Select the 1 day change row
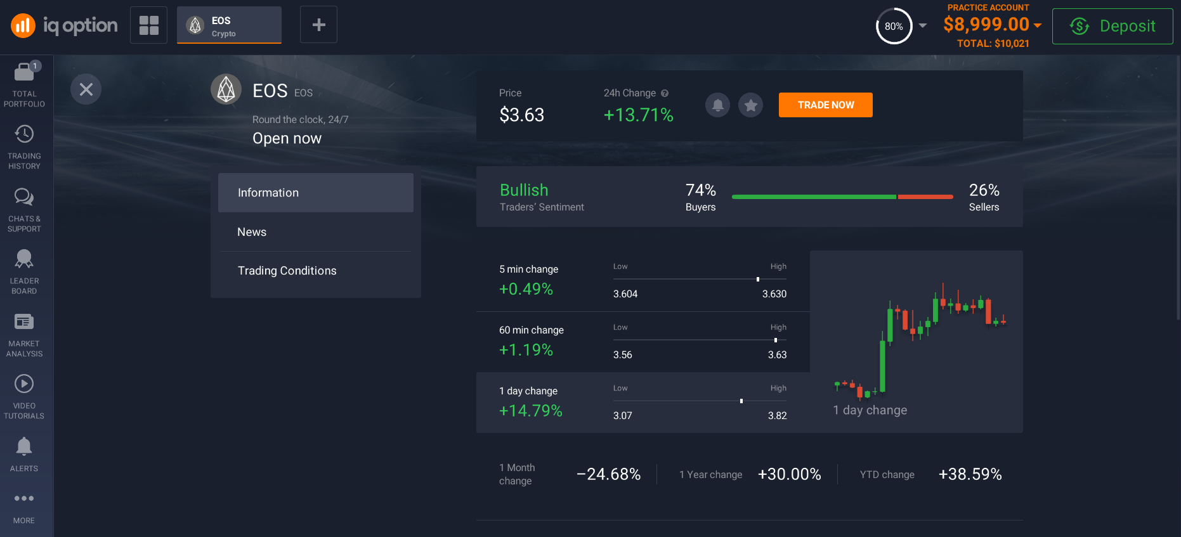Image resolution: width=1181 pixels, height=537 pixels. [643, 403]
